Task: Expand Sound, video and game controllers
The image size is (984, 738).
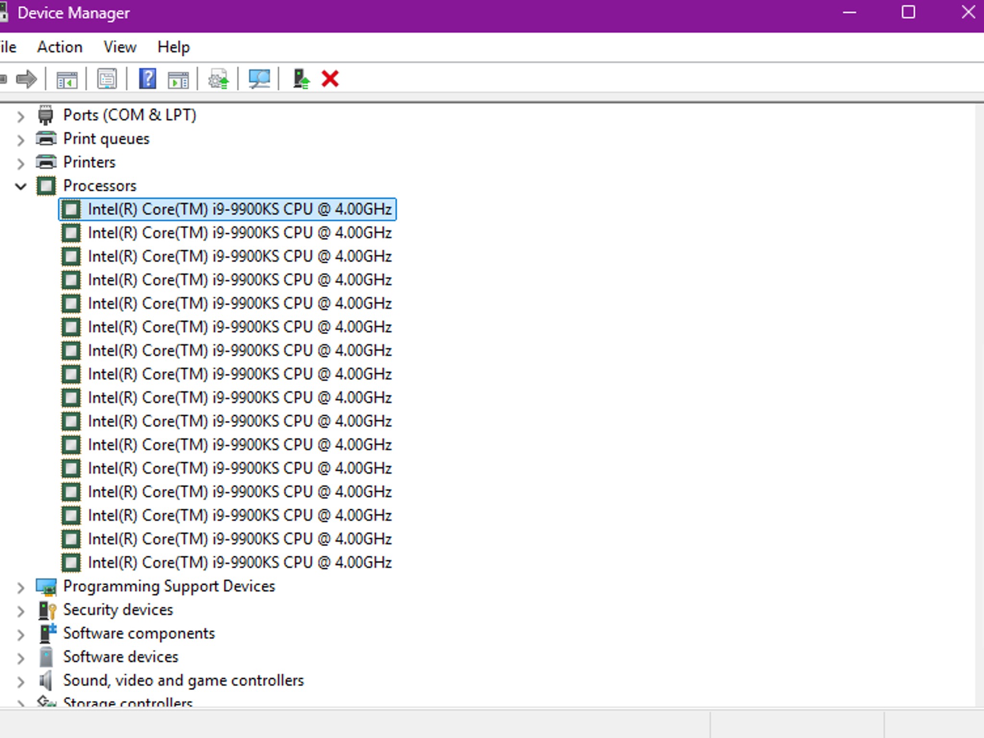Action: coord(21,681)
